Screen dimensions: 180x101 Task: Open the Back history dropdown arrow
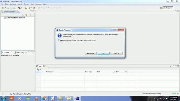coord(55,8)
